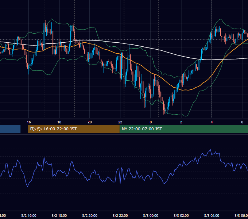Image resolution: width=248 pixels, height=219 pixels.
Task: Click the hour label 20 on the price axis
Action: [90, 122]
